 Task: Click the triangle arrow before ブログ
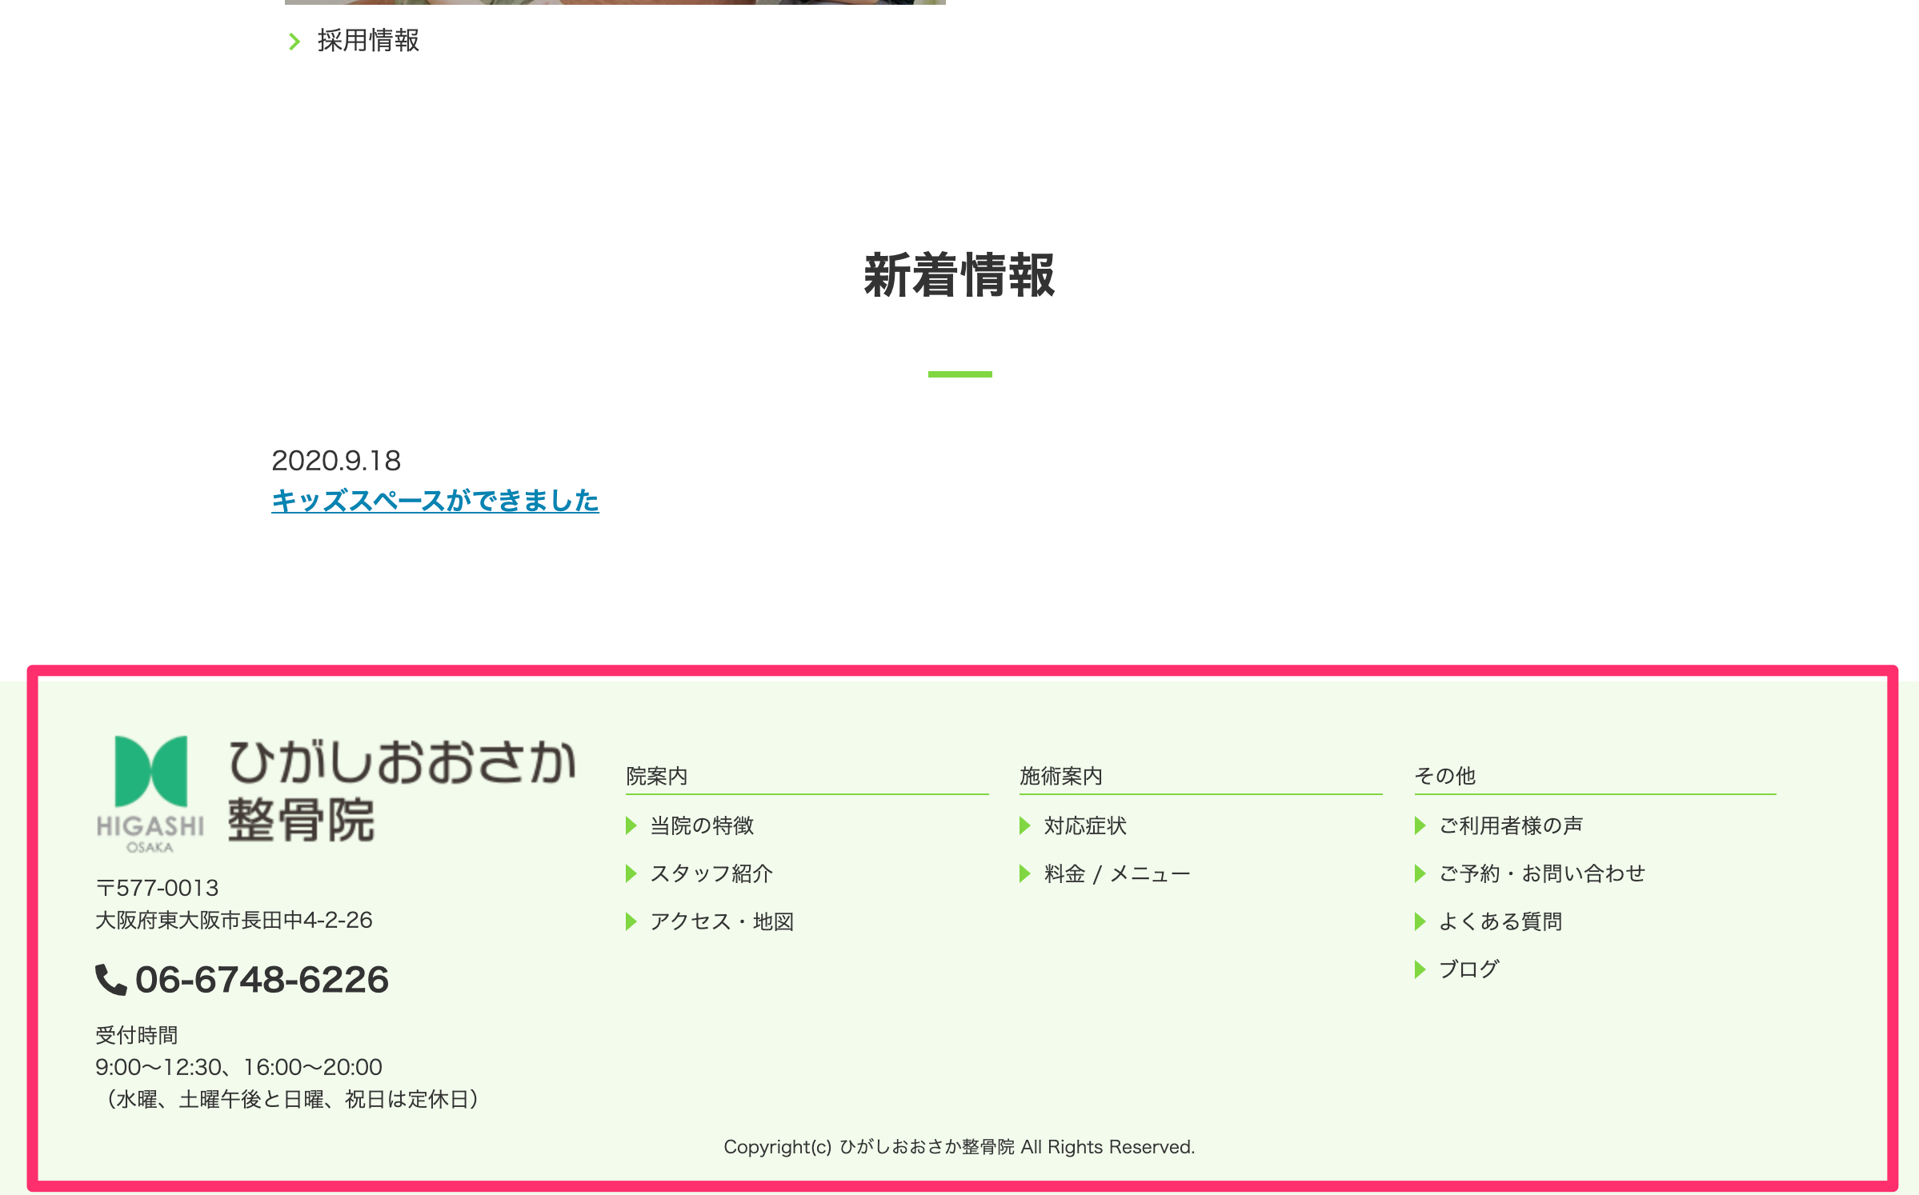(1420, 969)
